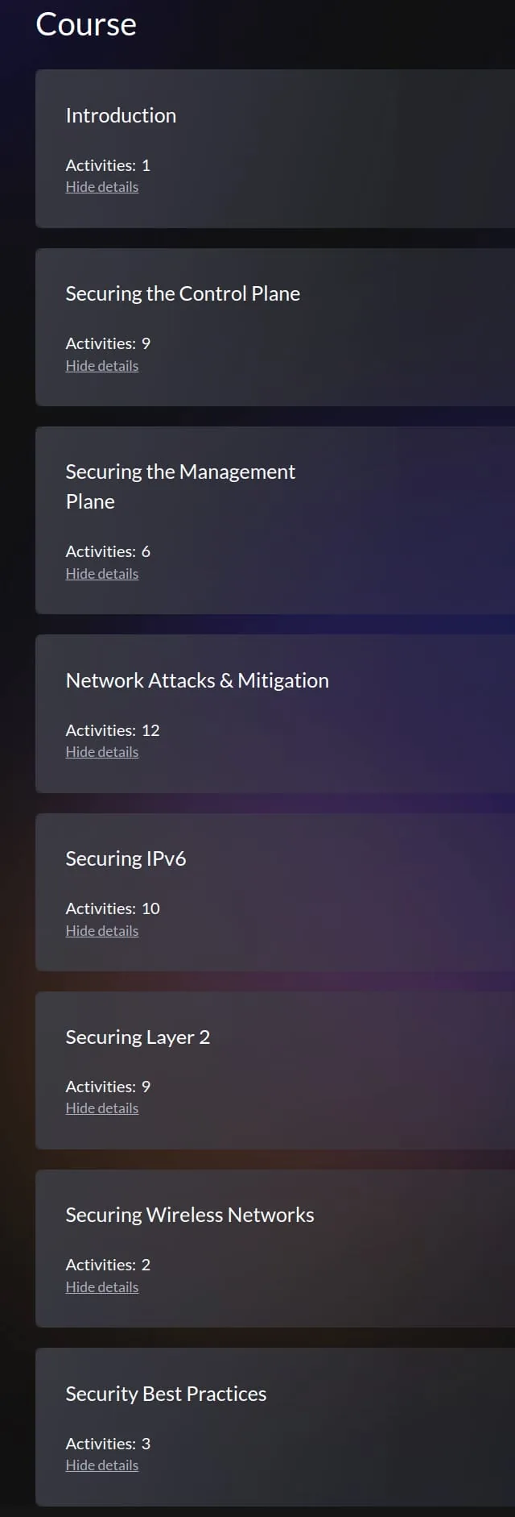Collapse the Securing Layer 2 details
This screenshot has width=515, height=1517.
102,1108
